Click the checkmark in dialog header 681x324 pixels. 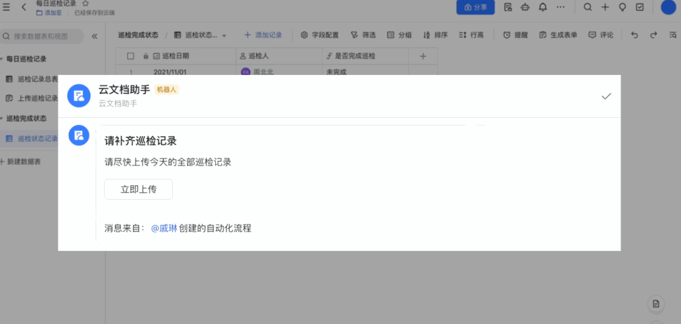[x=607, y=96]
